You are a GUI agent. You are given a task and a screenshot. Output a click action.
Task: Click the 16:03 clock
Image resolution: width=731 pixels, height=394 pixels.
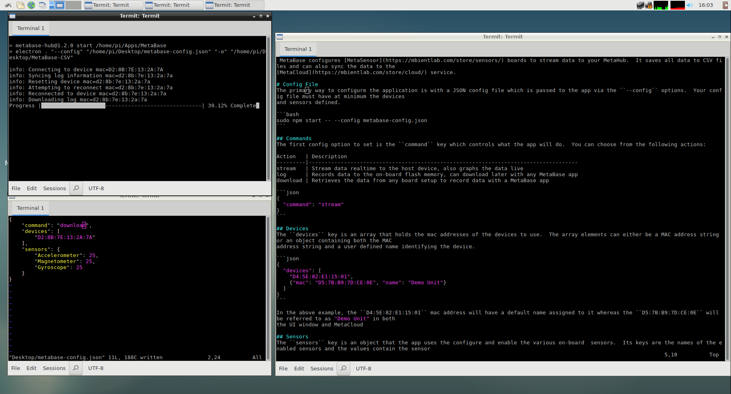tap(706, 5)
